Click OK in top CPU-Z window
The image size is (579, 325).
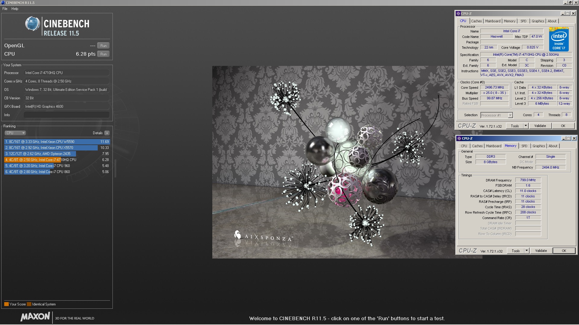point(563,126)
